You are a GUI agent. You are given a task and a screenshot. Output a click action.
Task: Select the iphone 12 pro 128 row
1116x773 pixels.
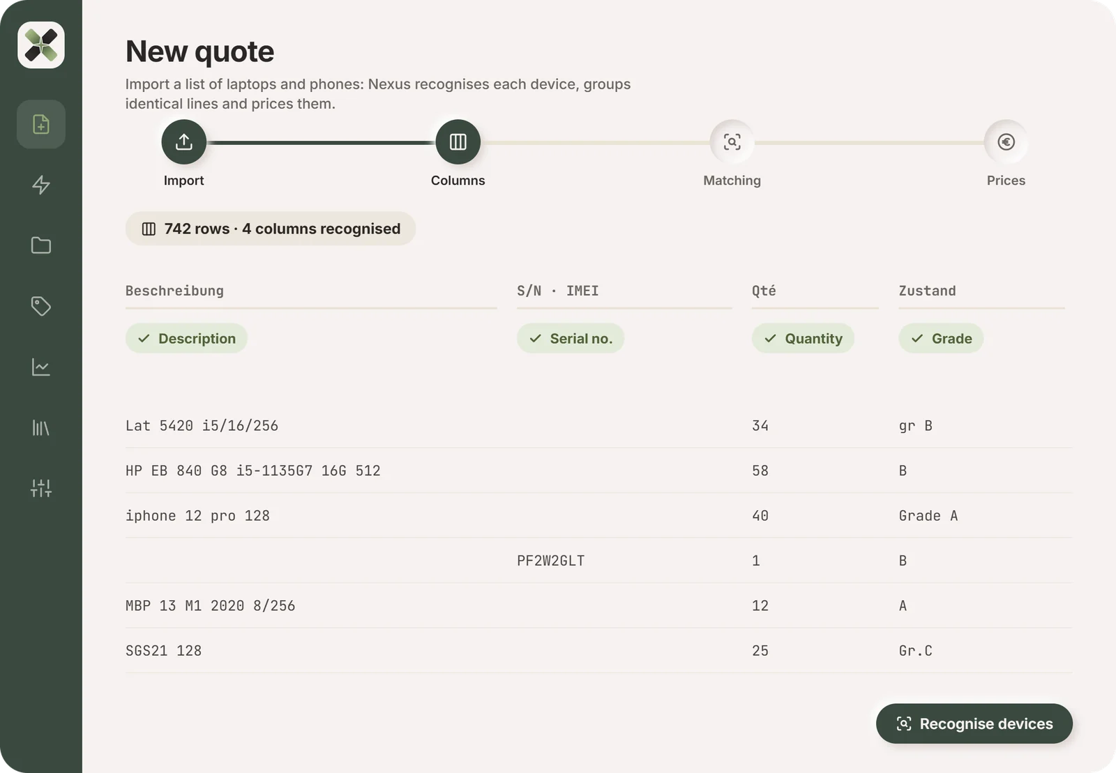pos(598,516)
